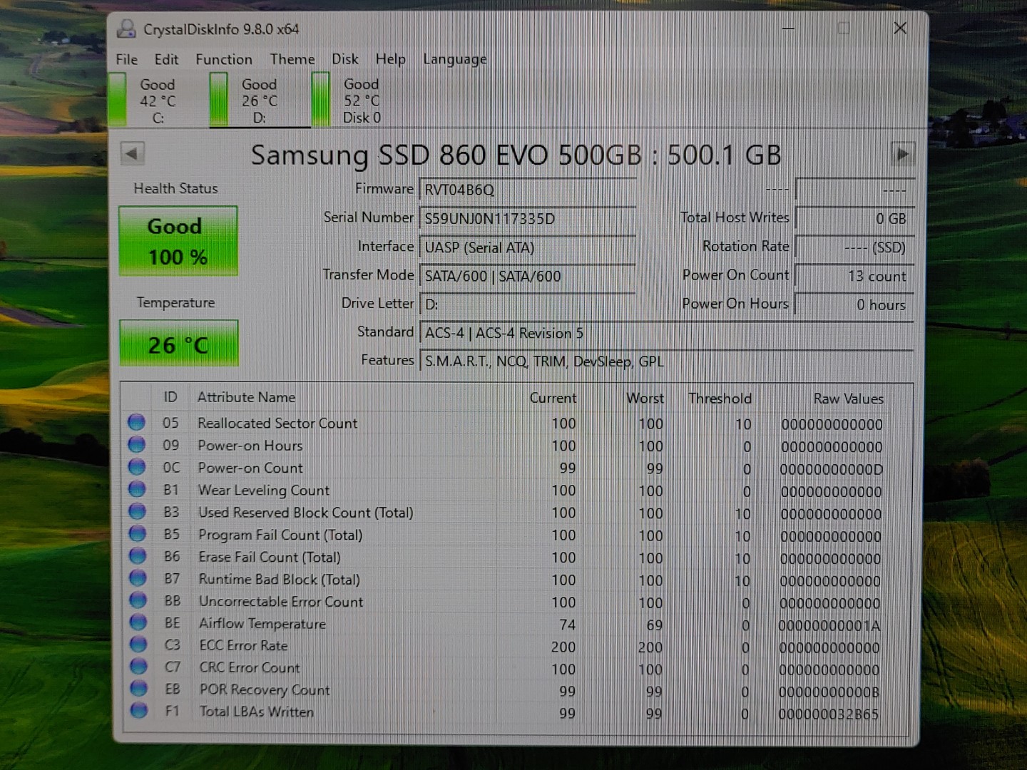Open the File menu
Image resolution: width=1027 pixels, height=770 pixels.
pyautogui.click(x=126, y=59)
